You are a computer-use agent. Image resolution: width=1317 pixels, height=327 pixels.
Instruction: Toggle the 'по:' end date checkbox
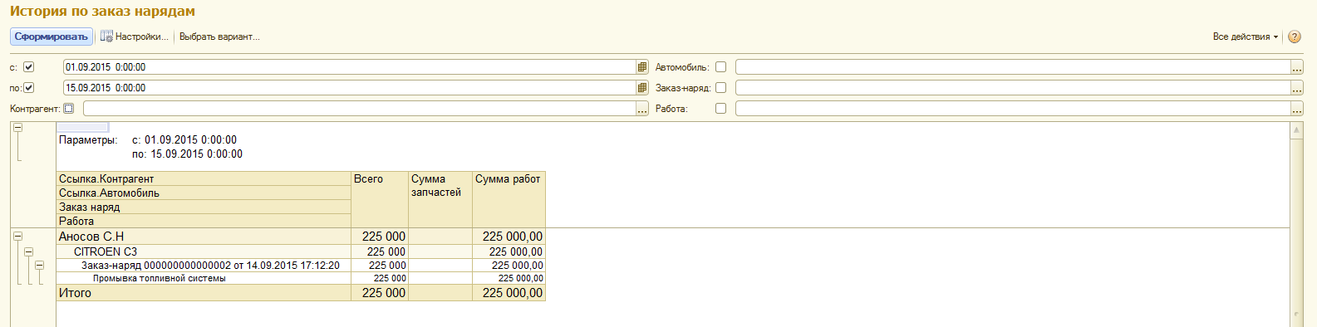28,88
